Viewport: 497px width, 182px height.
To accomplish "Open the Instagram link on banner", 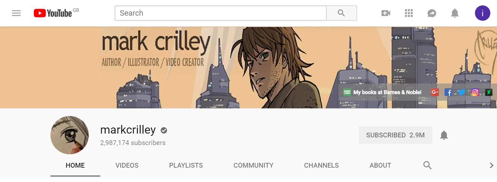I will point(475,92).
